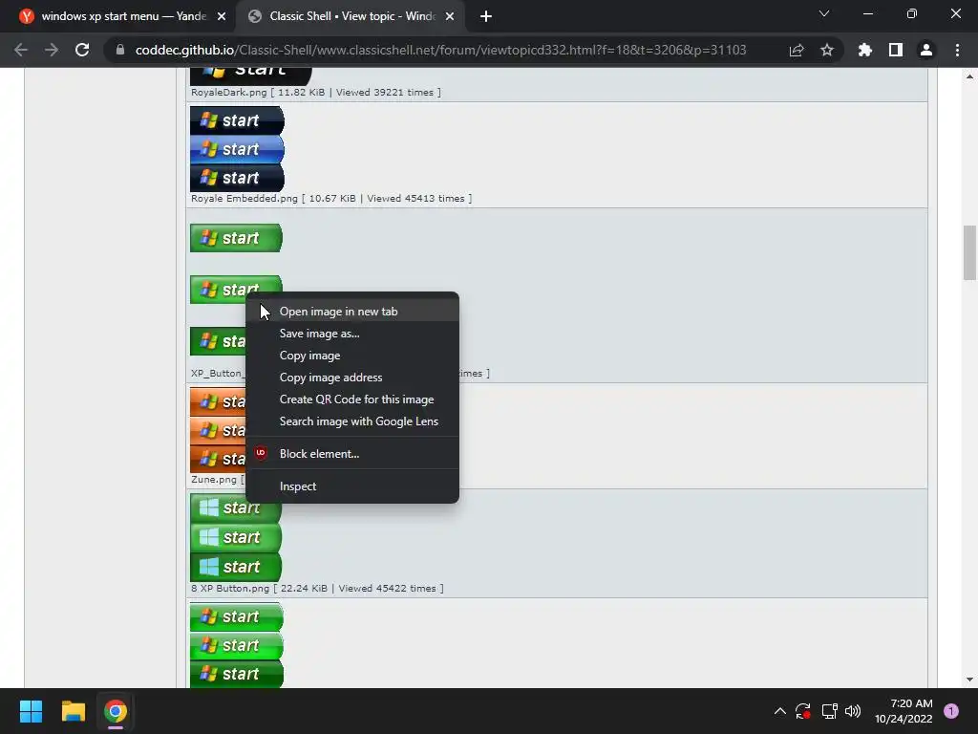This screenshot has width=978, height=734.
Task: Select Copy image address
Action: click(x=352, y=377)
